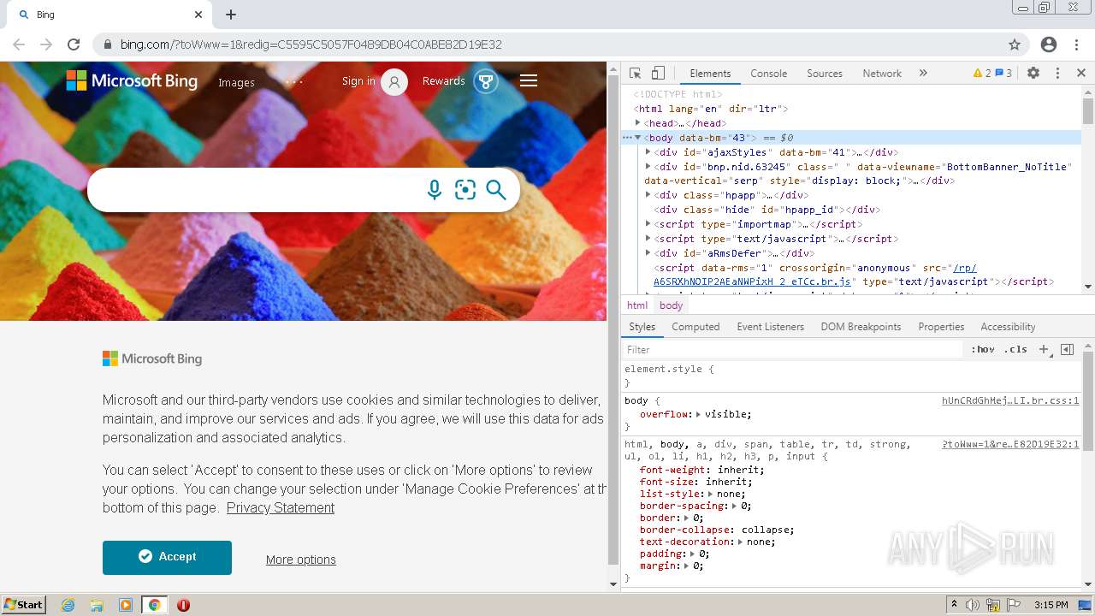Open the Windows Start menu

(23, 605)
